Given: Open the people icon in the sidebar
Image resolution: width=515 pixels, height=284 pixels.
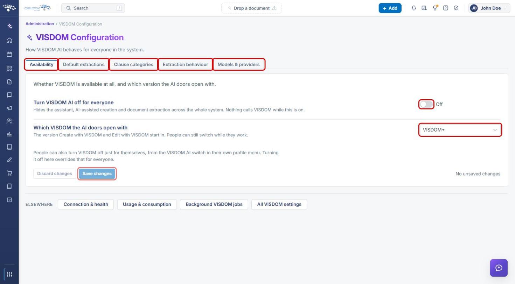Looking at the screenshot, I should [9, 121].
